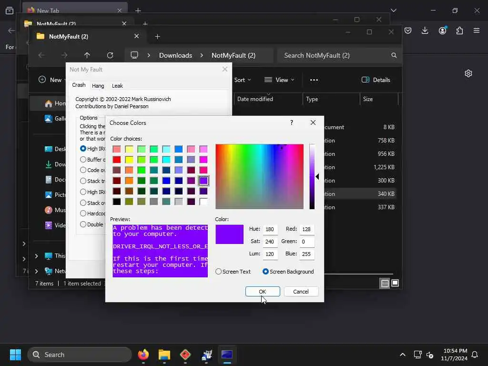
Task: Toggle Explorer Details pane
Action: click(x=376, y=80)
